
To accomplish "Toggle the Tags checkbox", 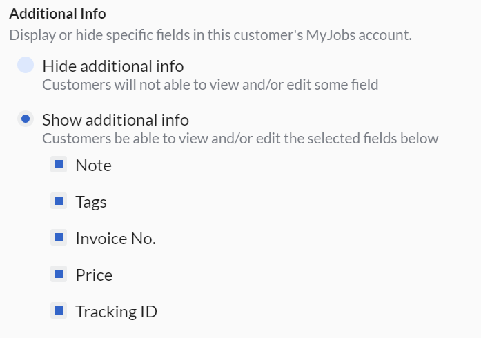I will (x=59, y=201).
